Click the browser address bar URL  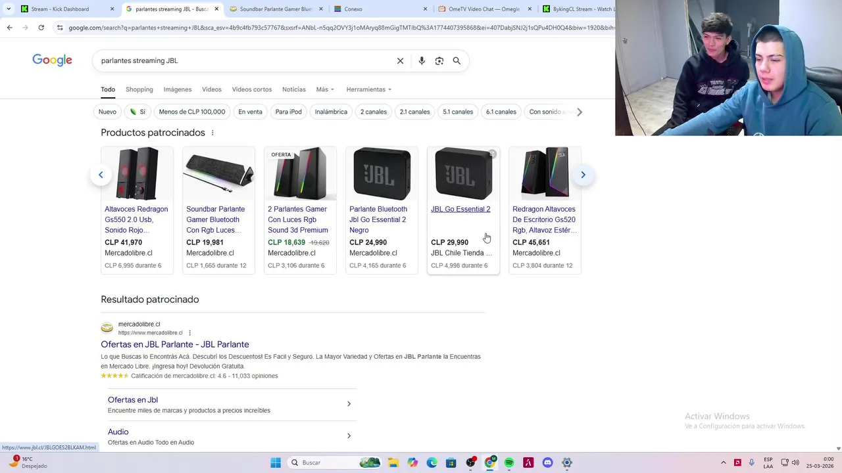tap(341, 28)
